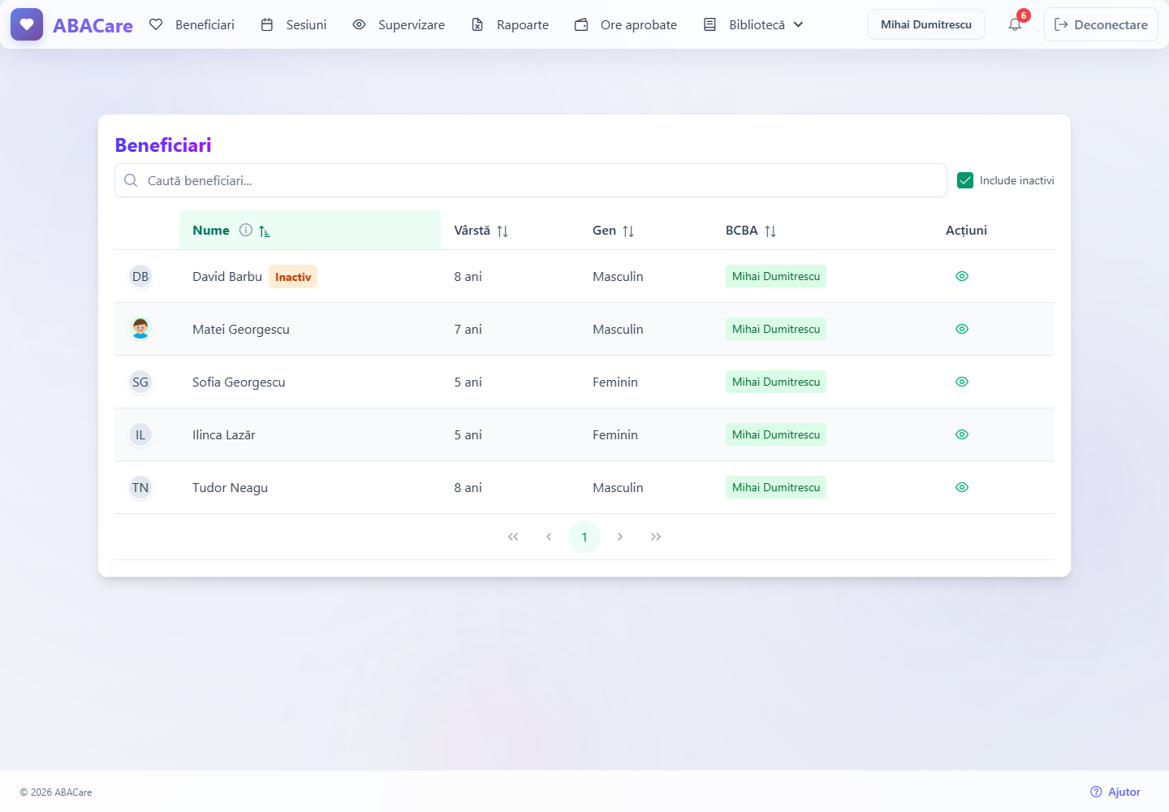Toggle the Include inactivi checkbox
The width and height of the screenshot is (1169, 812).
965,180
